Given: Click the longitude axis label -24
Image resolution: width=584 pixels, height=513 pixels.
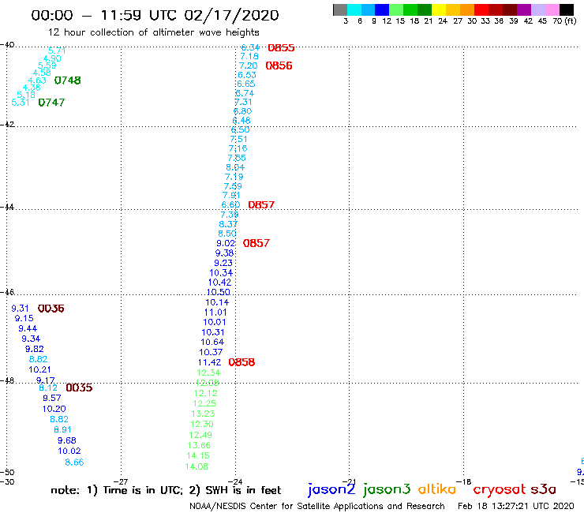Looking at the screenshot, I should coord(235,482).
